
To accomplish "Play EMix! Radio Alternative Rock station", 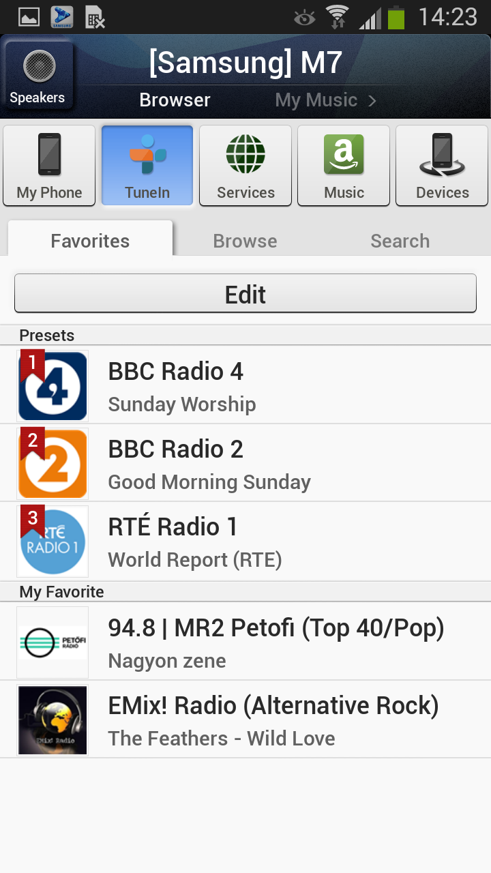I will [x=273, y=720].
